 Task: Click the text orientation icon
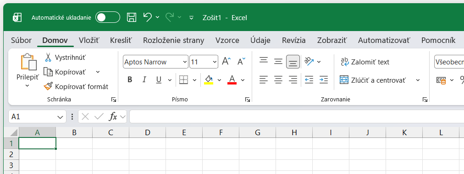(309, 61)
